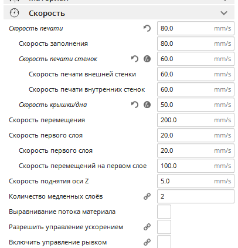
Task: Click the Скорость печати внешней стенки label
Action: (x=82, y=74)
